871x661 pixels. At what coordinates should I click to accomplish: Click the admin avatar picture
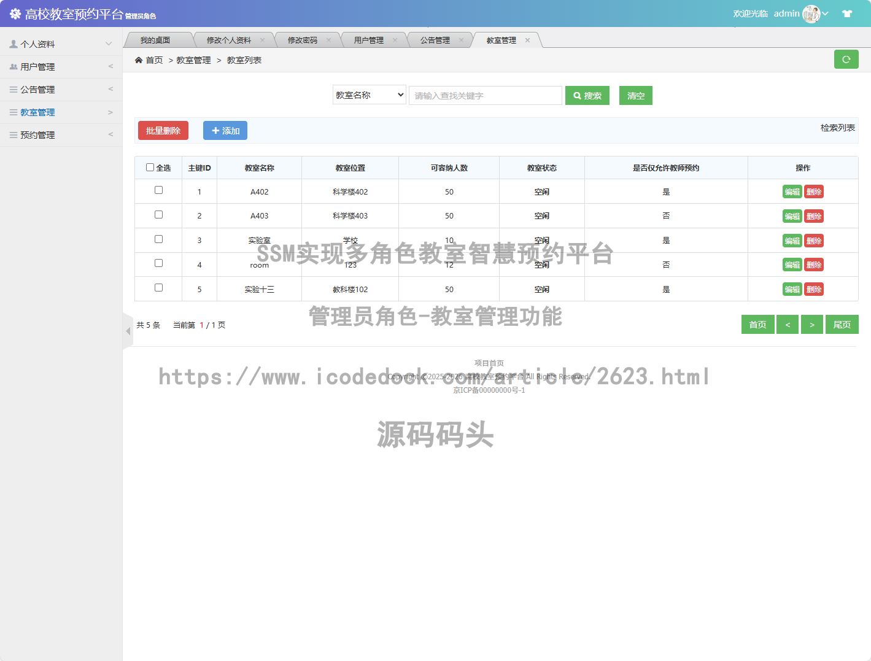pyautogui.click(x=811, y=14)
